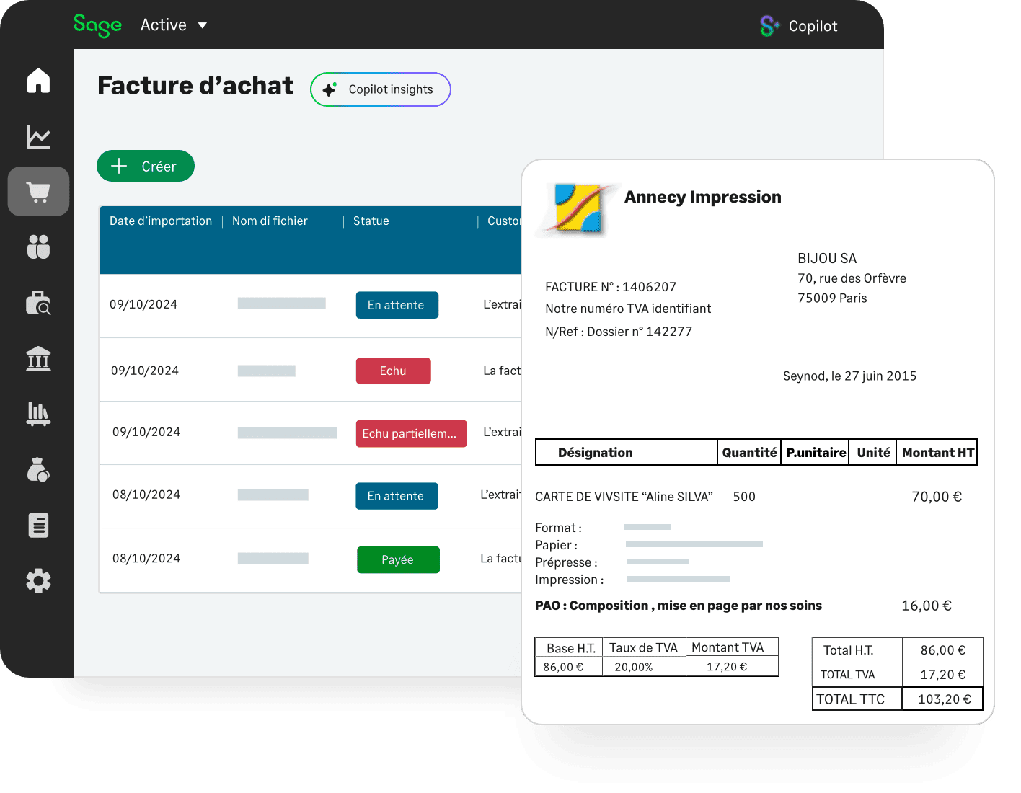Expand the Active dropdown
This screenshot has height=793, width=1021.
click(173, 25)
